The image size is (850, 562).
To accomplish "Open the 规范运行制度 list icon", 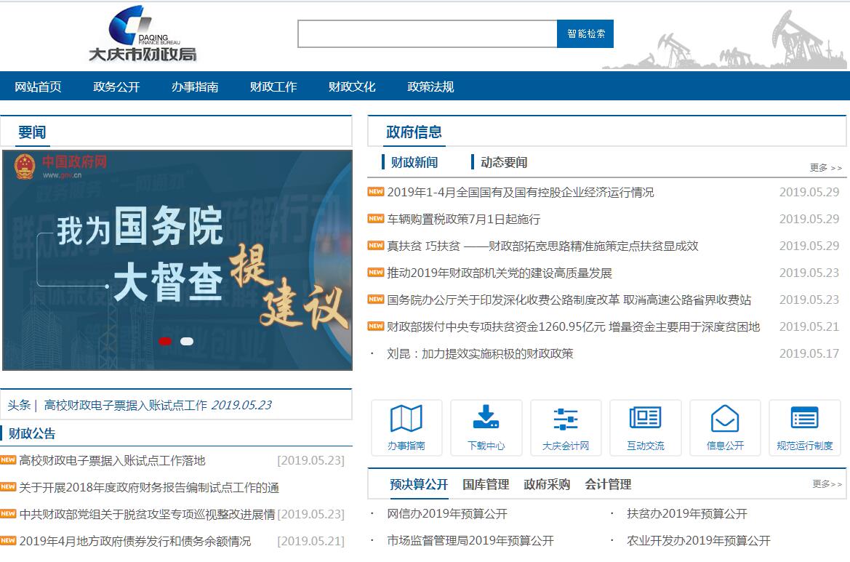I will pos(804,420).
